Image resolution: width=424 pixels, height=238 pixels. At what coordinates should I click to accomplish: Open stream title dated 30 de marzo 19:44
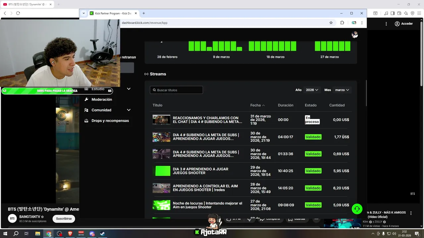[x=206, y=154]
